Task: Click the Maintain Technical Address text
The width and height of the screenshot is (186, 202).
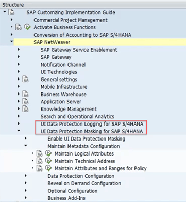Action: pyautogui.click(x=85, y=161)
